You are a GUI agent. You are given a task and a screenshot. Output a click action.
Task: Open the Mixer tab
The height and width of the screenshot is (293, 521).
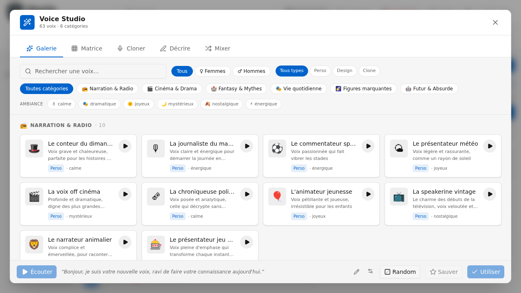[217, 48]
